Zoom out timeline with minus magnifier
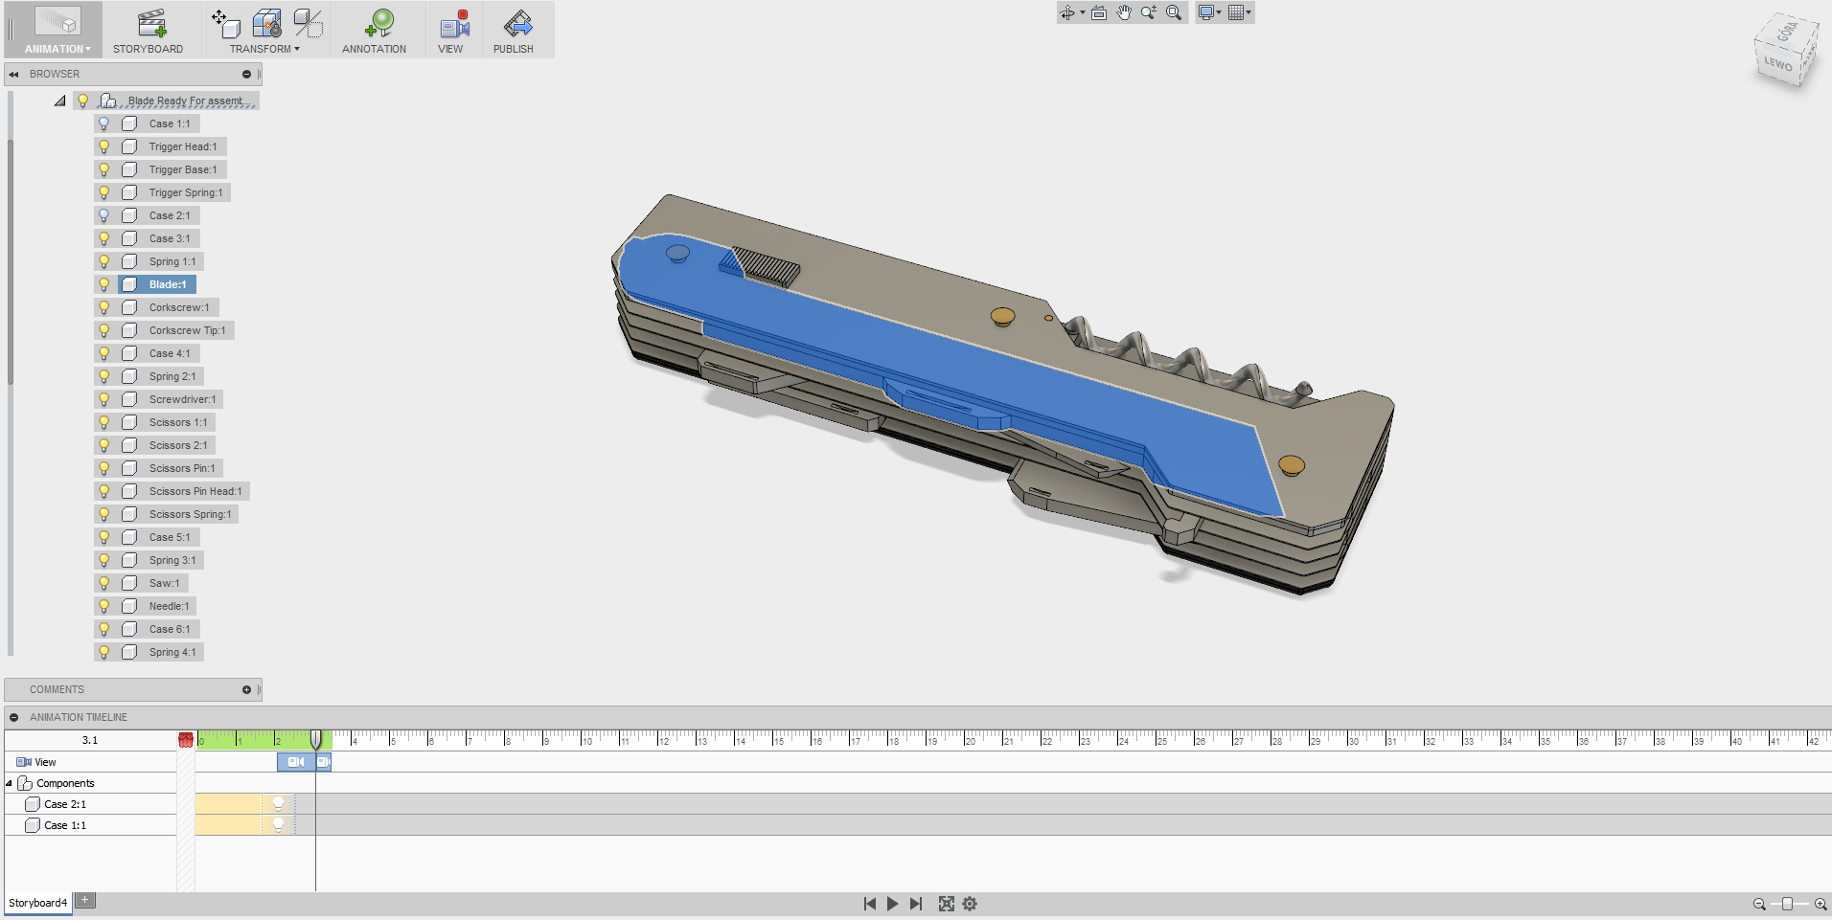Screen dimensions: 1832x920 (x=1760, y=904)
